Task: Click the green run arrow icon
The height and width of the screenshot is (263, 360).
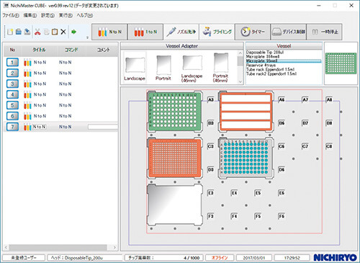Action: pyautogui.click(x=74, y=32)
